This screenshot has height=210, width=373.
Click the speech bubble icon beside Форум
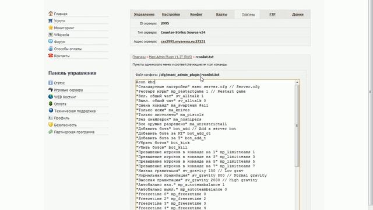click(51, 41)
